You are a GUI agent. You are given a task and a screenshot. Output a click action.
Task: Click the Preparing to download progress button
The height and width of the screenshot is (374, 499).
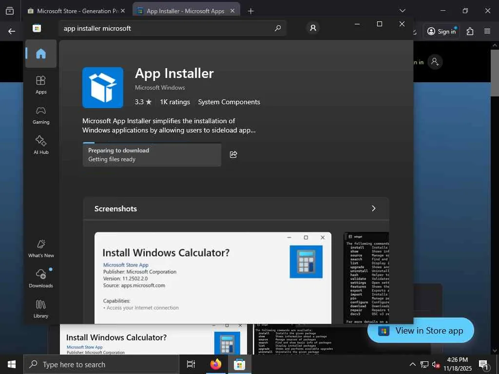pyautogui.click(x=152, y=154)
